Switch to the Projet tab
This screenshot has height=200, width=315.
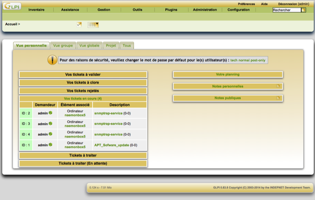tap(111, 46)
